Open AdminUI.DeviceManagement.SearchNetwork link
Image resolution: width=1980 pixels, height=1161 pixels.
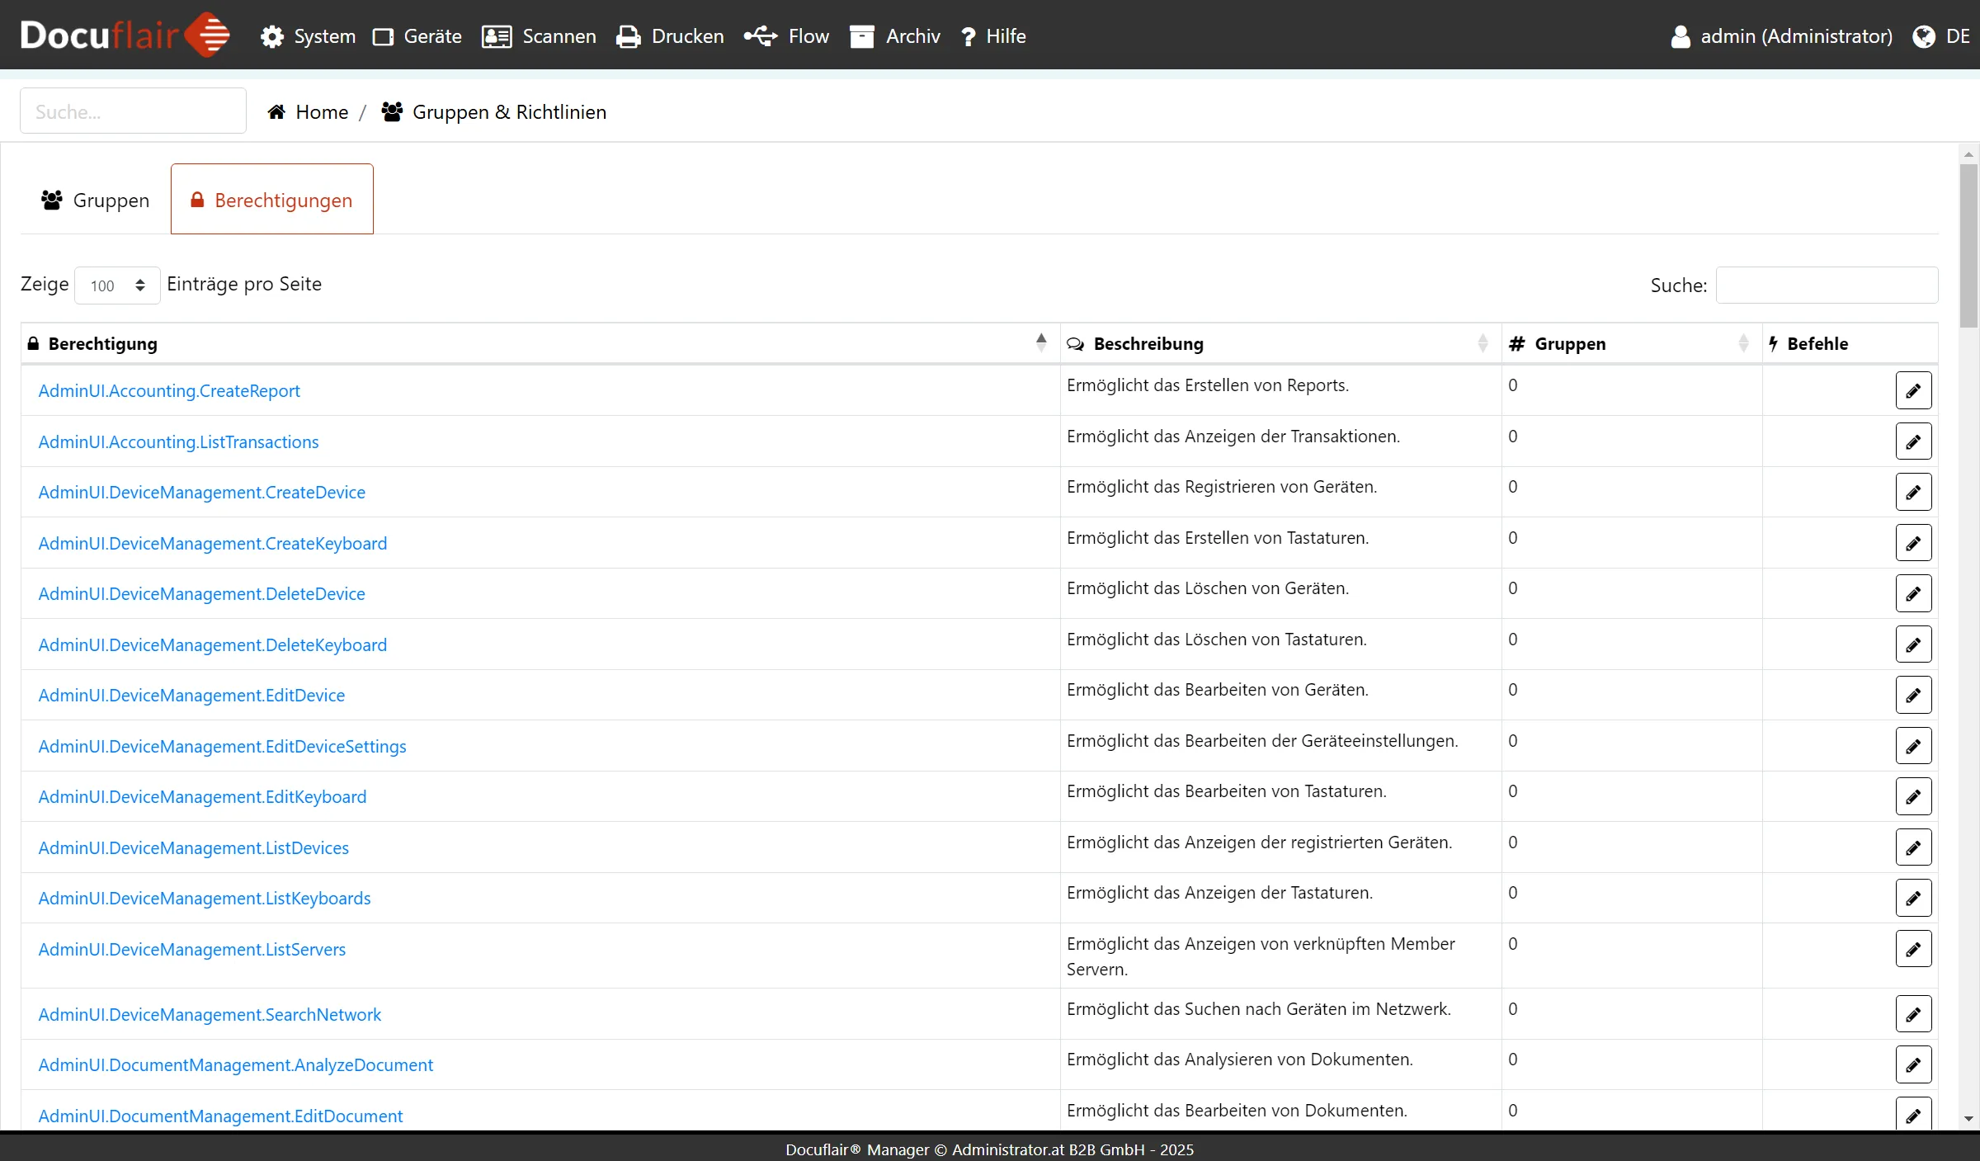(x=210, y=1014)
